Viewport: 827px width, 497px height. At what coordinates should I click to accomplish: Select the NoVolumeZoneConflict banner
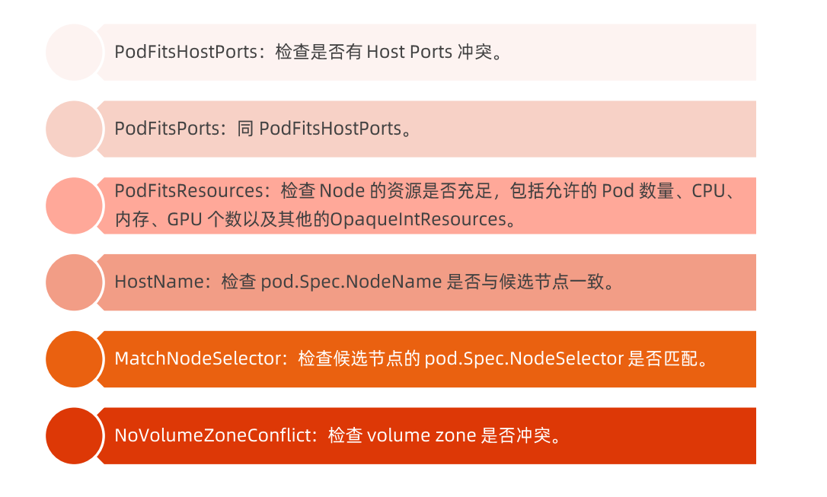tap(426, 436)
